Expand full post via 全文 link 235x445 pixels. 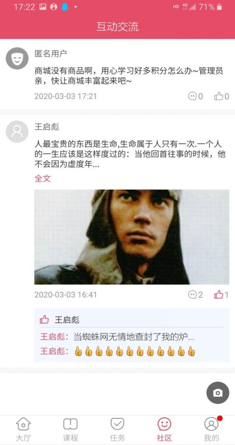point(42,179)
